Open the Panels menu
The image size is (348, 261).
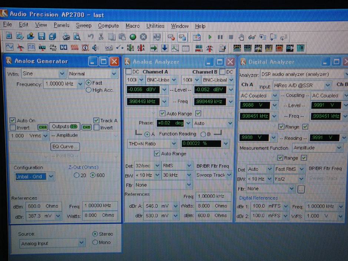(x=62, y=25)
